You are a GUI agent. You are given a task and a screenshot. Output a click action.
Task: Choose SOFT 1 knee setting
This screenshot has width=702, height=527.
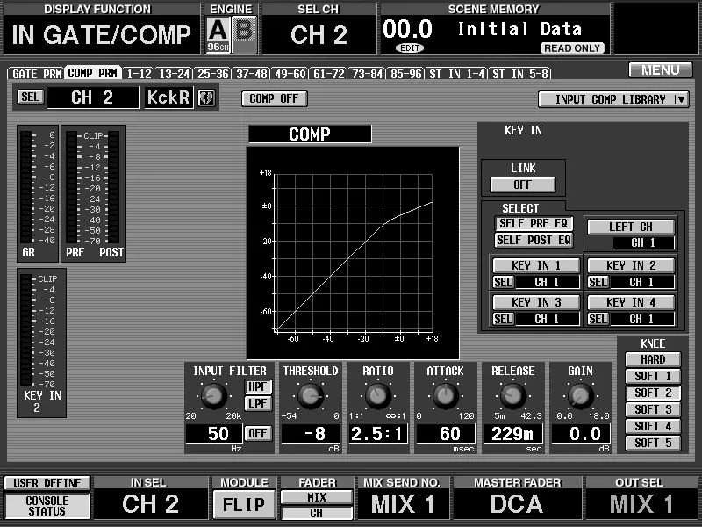[x=653, y=376]
